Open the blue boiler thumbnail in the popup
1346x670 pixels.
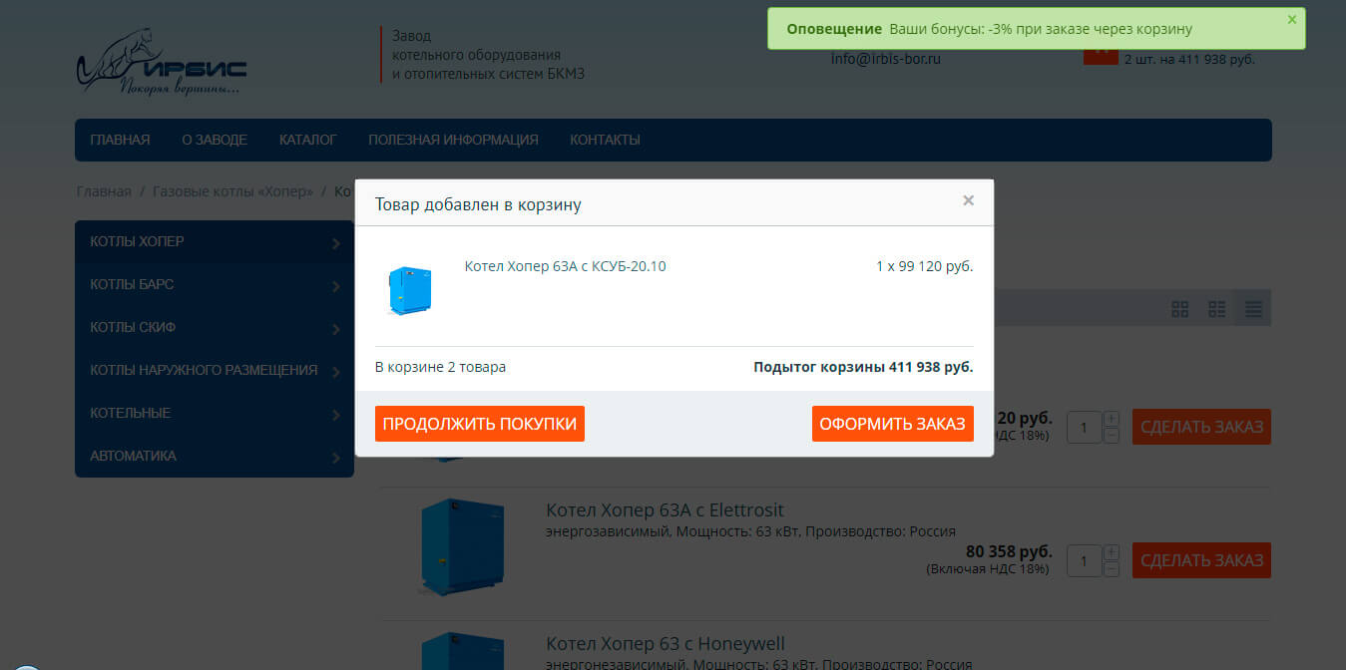(x=410, y=289)
